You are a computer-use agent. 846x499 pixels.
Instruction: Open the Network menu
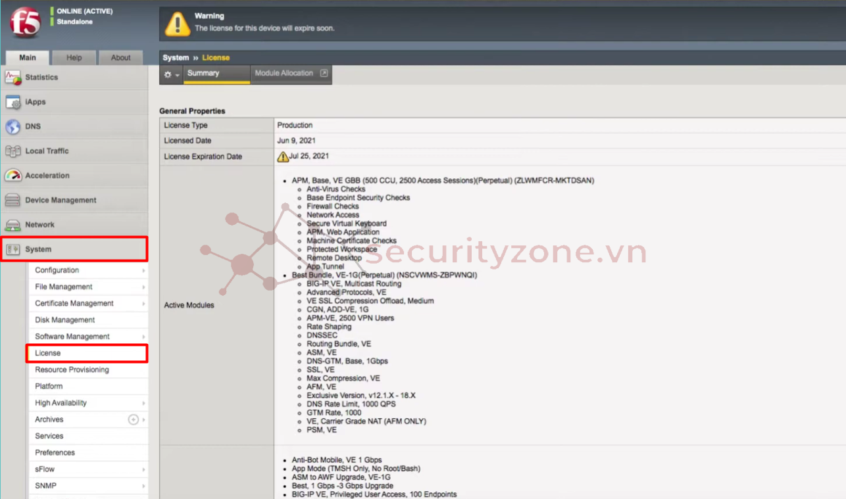(x=74, y=225)
